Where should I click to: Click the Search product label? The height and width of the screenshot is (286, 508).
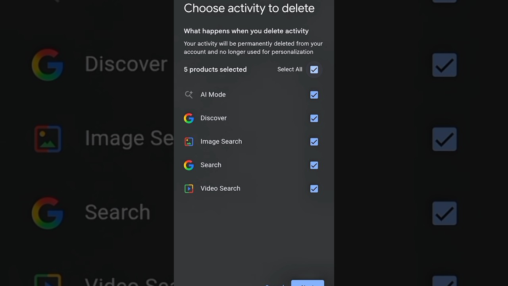coord(211,165)
